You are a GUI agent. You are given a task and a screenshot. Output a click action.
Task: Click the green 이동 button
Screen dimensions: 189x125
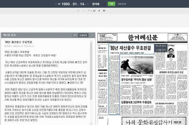(111, 4)
